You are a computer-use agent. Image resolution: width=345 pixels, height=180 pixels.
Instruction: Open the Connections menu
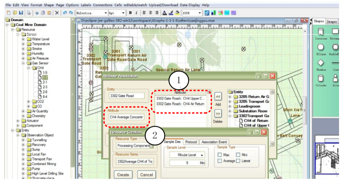[x=102, y=5]
